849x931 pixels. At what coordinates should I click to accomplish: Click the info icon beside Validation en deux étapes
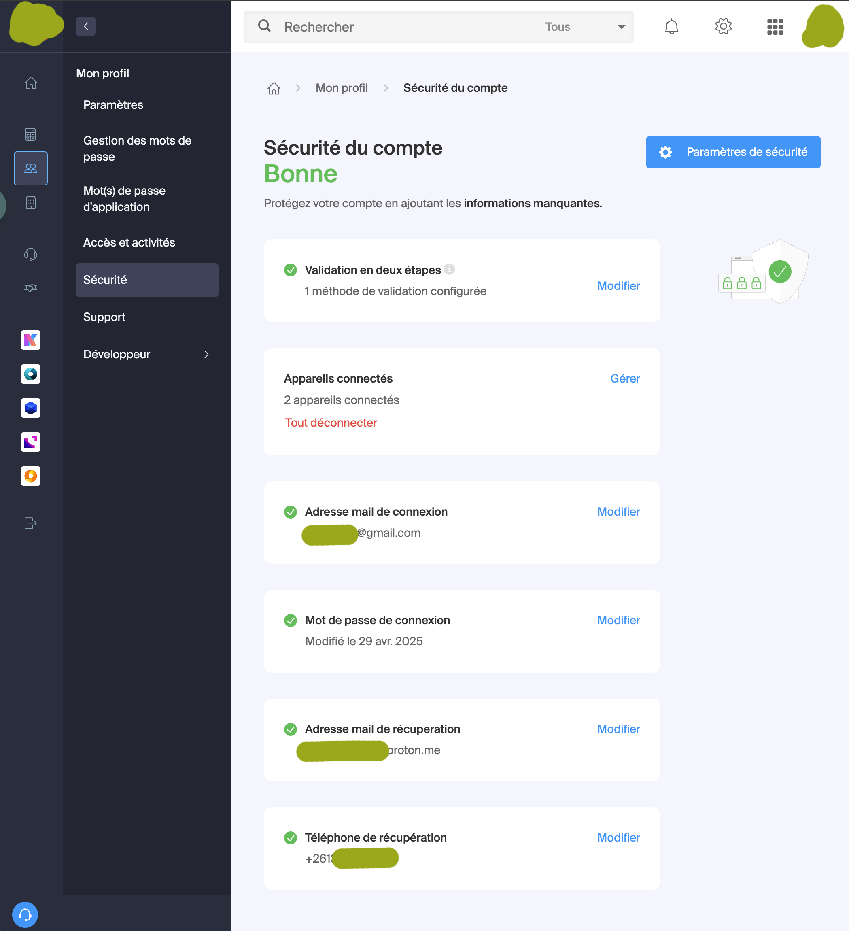449,269
